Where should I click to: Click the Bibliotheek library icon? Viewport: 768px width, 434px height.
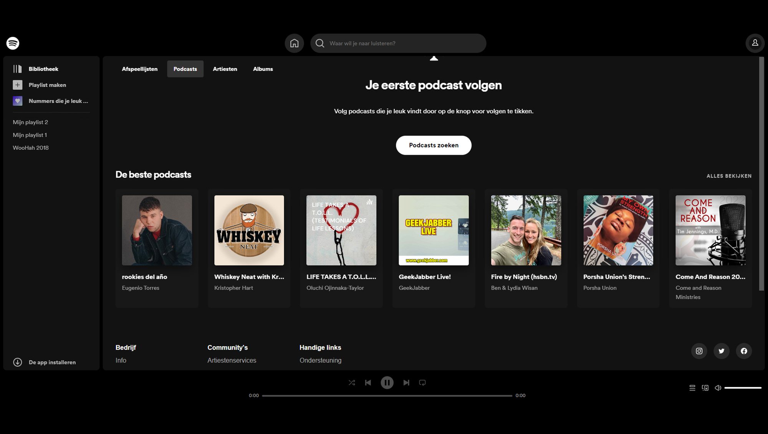click(x=18, y=69)
